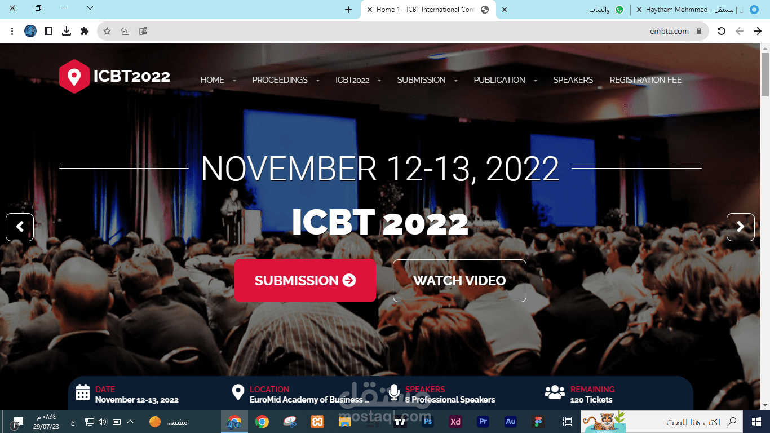Click the '120 Tickets' text
The width and height of the screenshot is (770, 433).
tap(591, 400)
